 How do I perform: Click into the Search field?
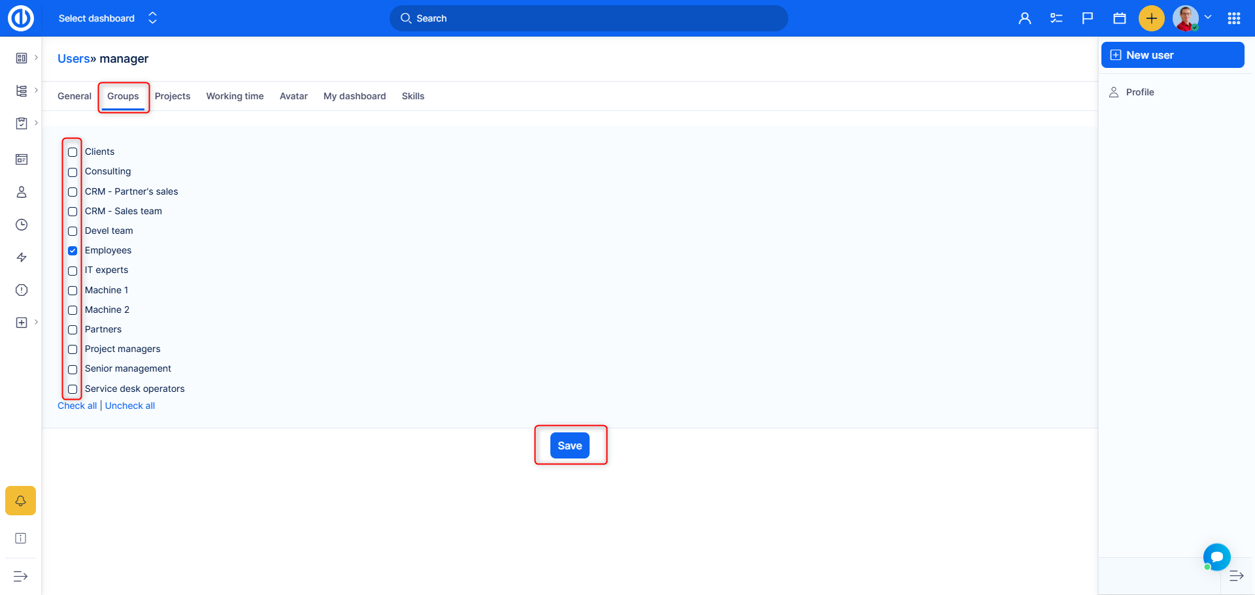pyautogui.click(x=588, y=18)
